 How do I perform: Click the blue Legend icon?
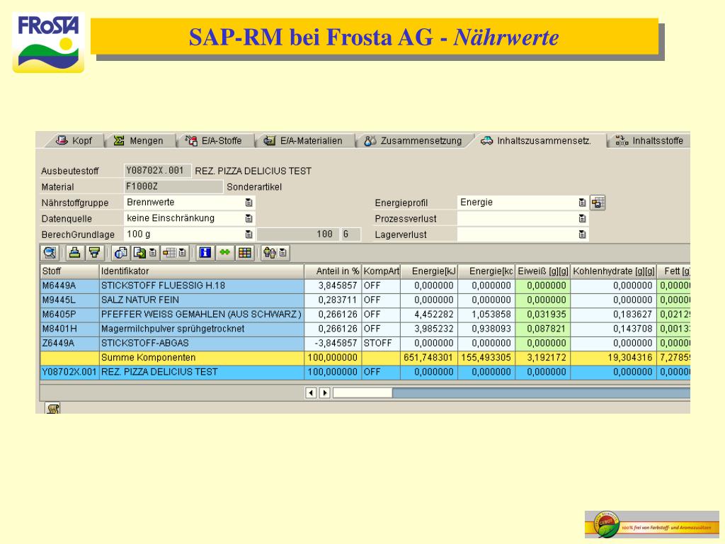204,253
